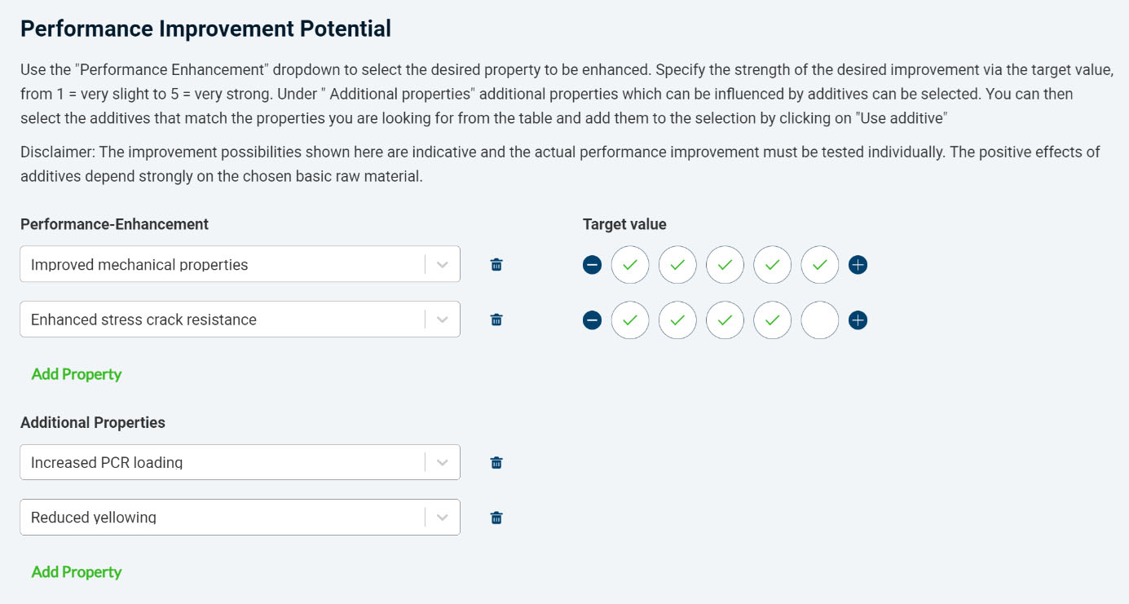
Task: Expand the Reduced yellowing dropdown arrow
Action: [x=443, y=518]
